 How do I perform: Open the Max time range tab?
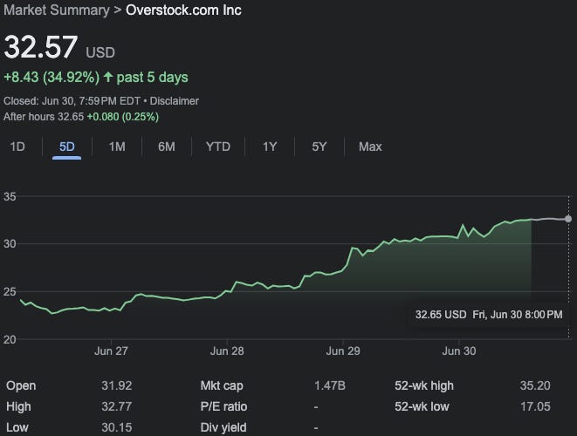coord(370,146)
